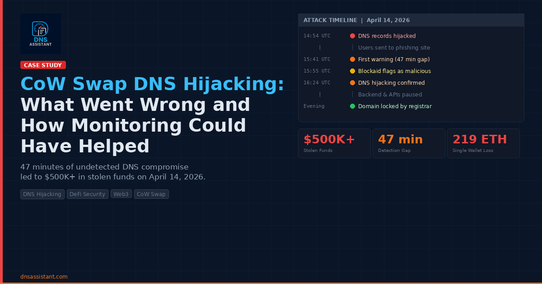
Task: Click the 16:24 UTC timestamp
Action: point(317,83)
